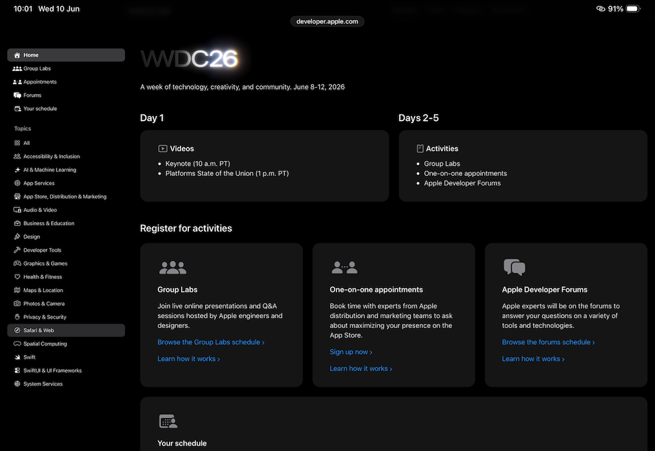
Task: Click the Safari & Web compass icon
Action: point(17,330)
